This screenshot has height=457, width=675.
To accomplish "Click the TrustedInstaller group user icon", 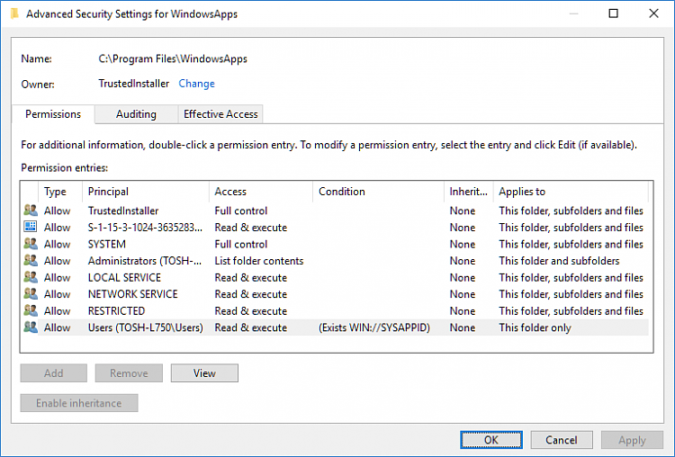I will point(31,211).
